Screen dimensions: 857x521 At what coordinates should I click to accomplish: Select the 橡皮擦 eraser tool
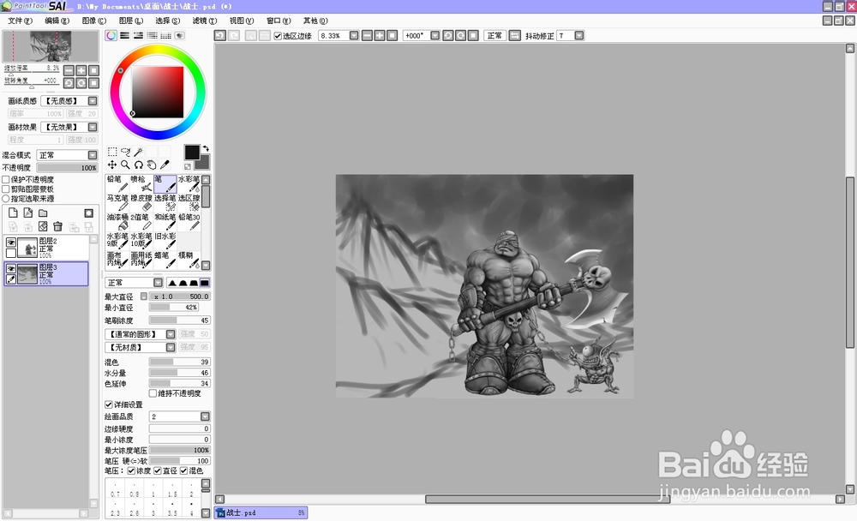[x=141, y=203]
